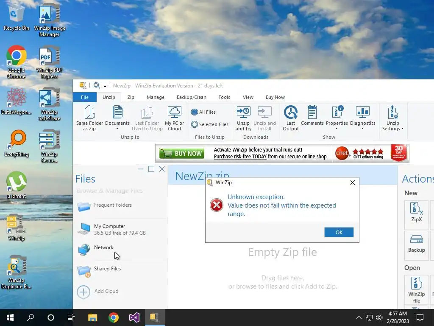Show hidden system tray icons

click(359, 318)
